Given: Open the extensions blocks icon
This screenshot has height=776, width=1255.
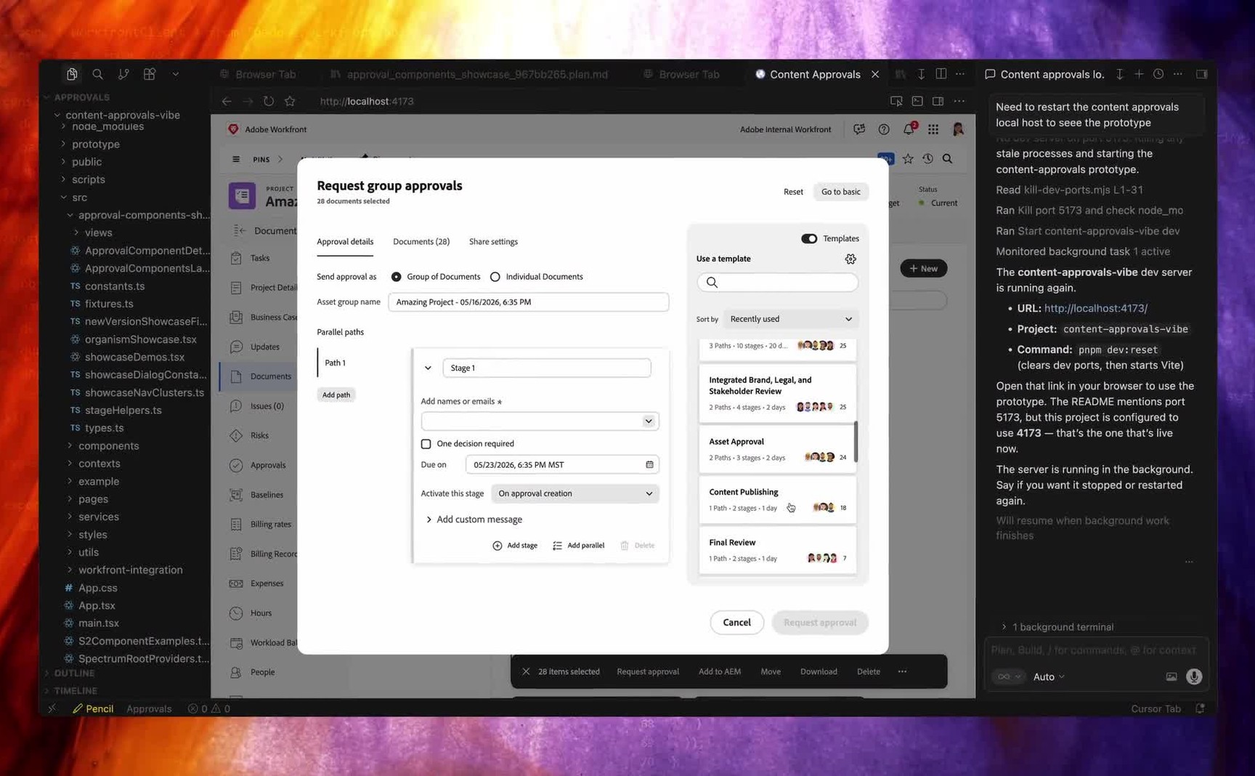Looking at the screenshot, I should 150,74.
